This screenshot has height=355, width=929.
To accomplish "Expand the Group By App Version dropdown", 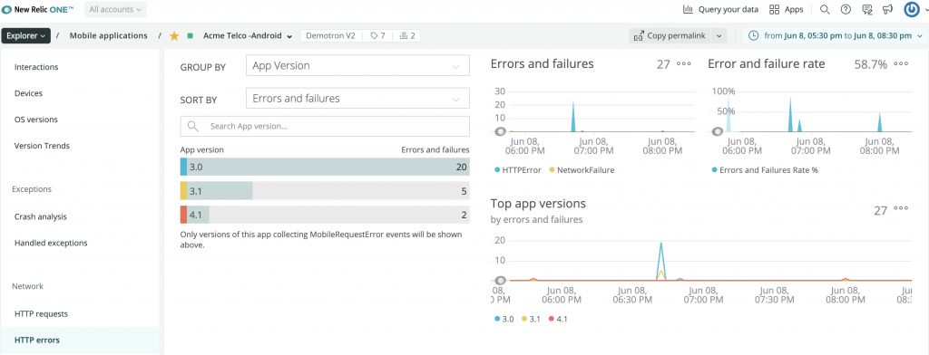I will click(x=357, y=66).
